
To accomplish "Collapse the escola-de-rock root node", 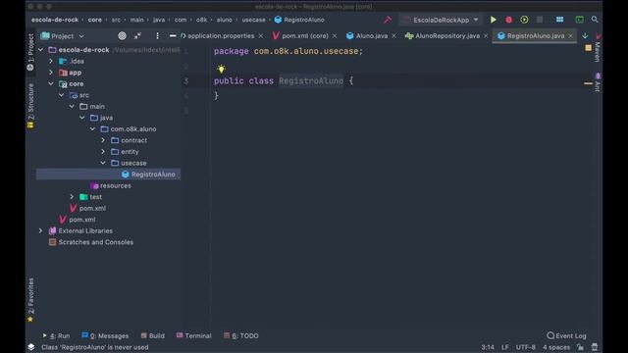I will tap(40, 50).
